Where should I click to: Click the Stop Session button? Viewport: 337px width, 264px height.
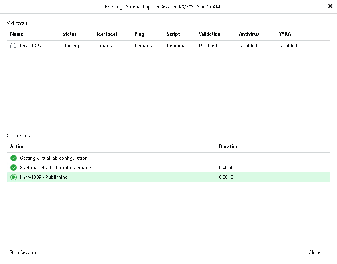click(x=23, y=252)
